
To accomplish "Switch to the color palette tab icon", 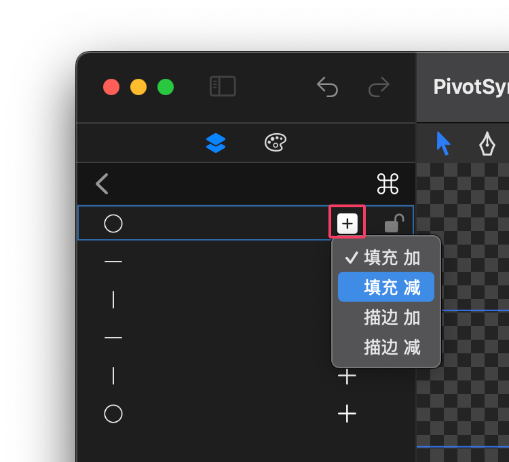I will coord(276,143).
